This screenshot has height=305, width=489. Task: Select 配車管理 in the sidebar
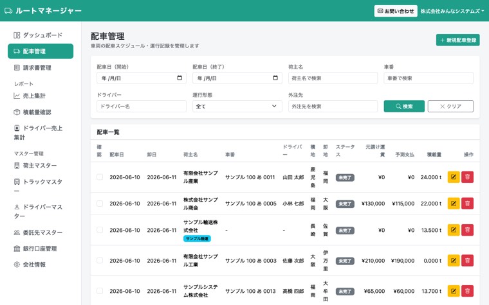coord(41,51)
